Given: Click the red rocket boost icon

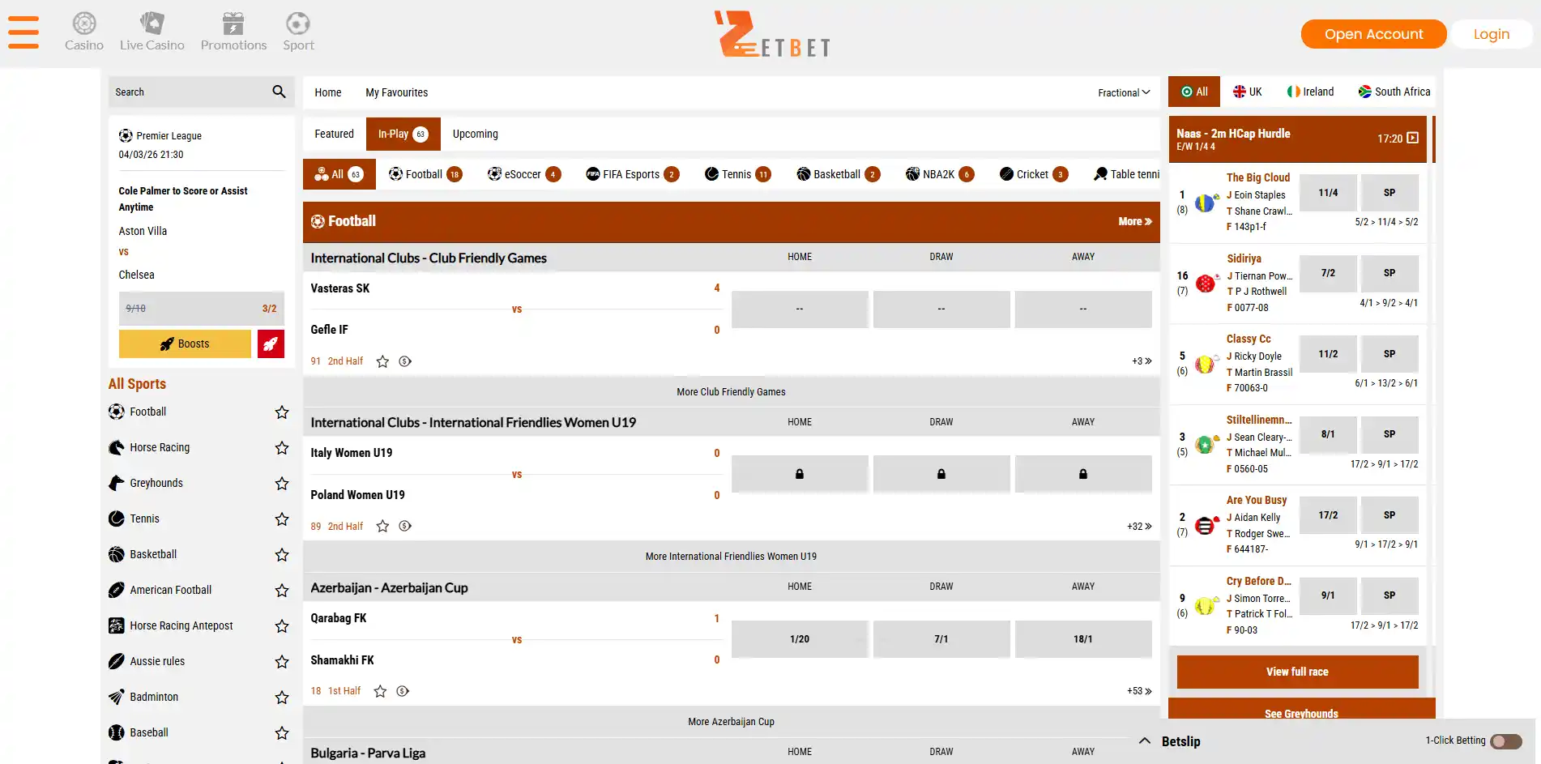Looking at the screenshot, I should (271, 344).
